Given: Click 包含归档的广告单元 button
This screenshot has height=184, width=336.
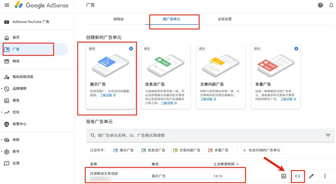Looking at the screenshot, I should (262, 150).
